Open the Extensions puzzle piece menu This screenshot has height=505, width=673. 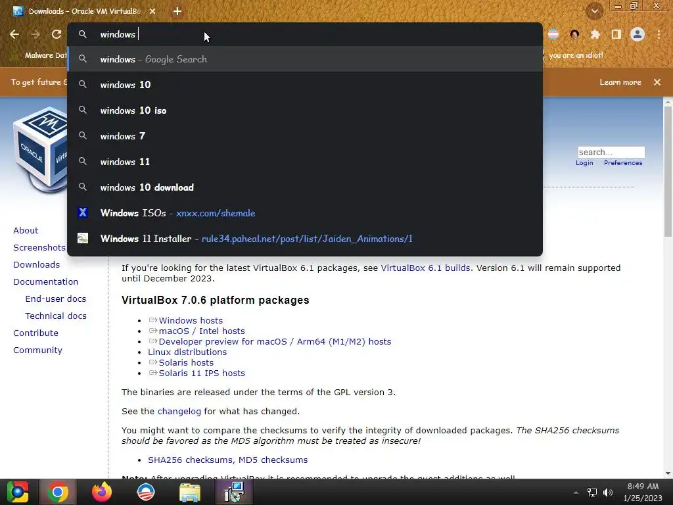[x=595, y=34]
